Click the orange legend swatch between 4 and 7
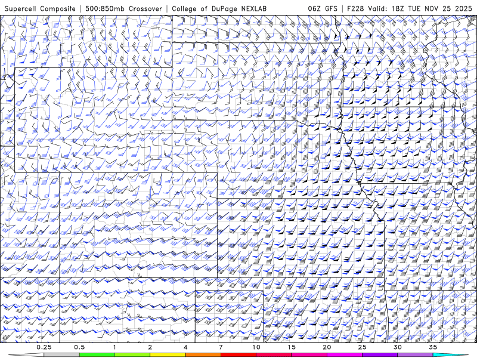 tap(203, 355)
